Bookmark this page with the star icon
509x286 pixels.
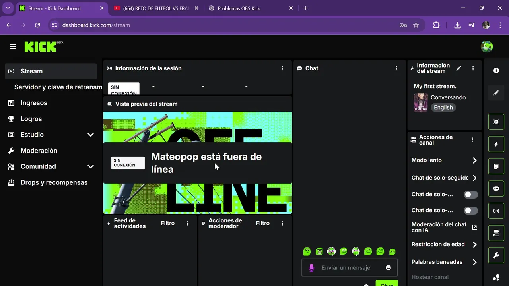pos(416,25)
